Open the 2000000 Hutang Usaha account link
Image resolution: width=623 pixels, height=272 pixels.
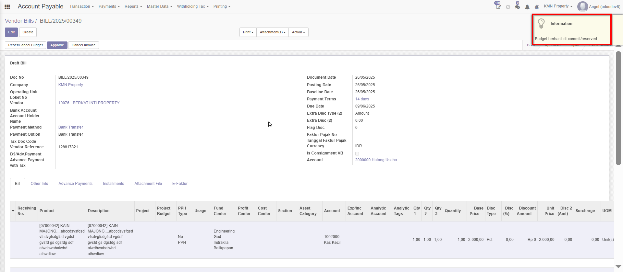[x=376, y=160]
